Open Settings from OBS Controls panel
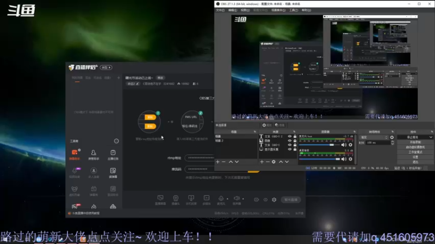Viewport: 435px width, 244px height. click(415, 157)
